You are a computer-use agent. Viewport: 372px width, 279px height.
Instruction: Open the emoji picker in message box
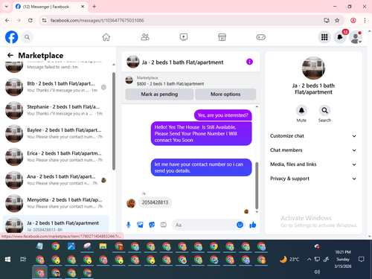(240, 225)
